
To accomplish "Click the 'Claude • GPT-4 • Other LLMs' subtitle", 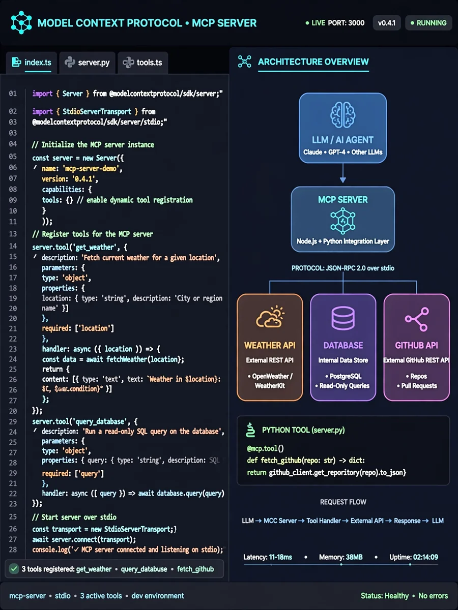I will point(342,152).
